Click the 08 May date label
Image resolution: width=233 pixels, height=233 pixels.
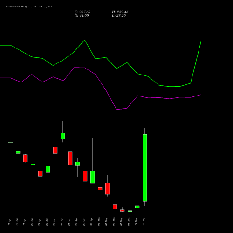pyautogui.click(x=129, y=221)
